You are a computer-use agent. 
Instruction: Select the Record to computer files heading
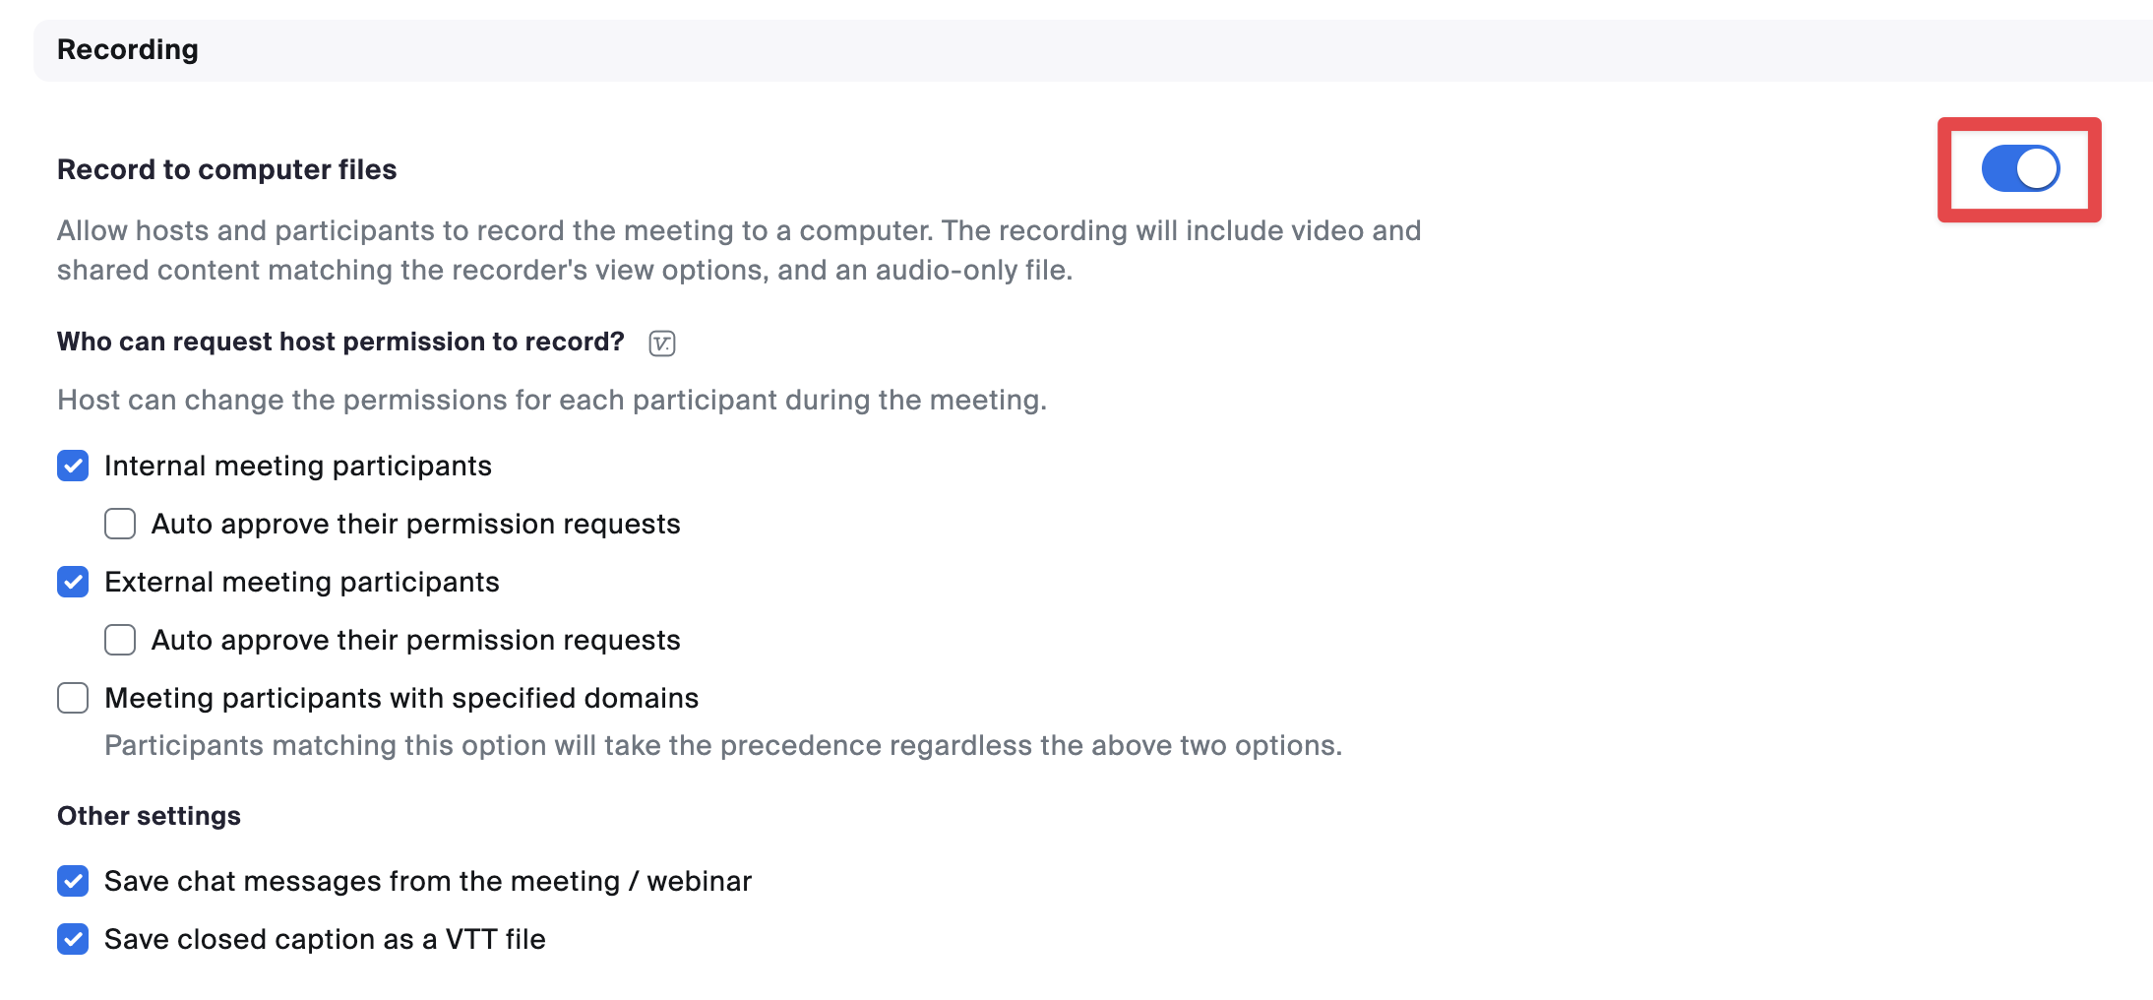coord(227,168)
